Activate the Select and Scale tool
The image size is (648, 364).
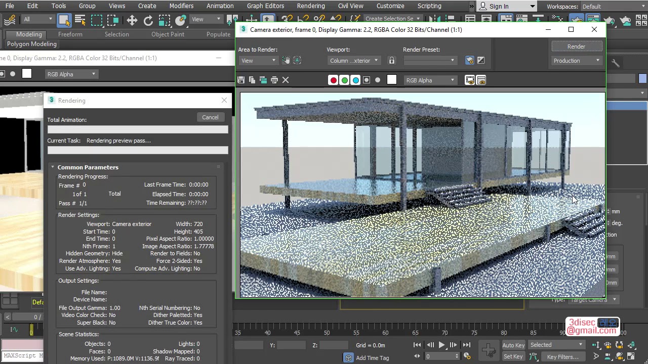click(x=164, y=20)
